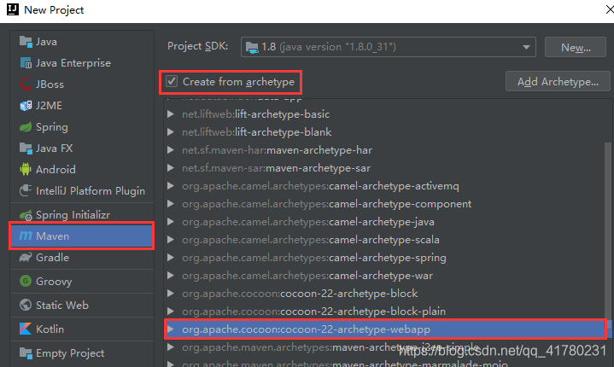Choose Empty Project in list
Viewport: 614px width, 367px height.
tap(82, 352)
